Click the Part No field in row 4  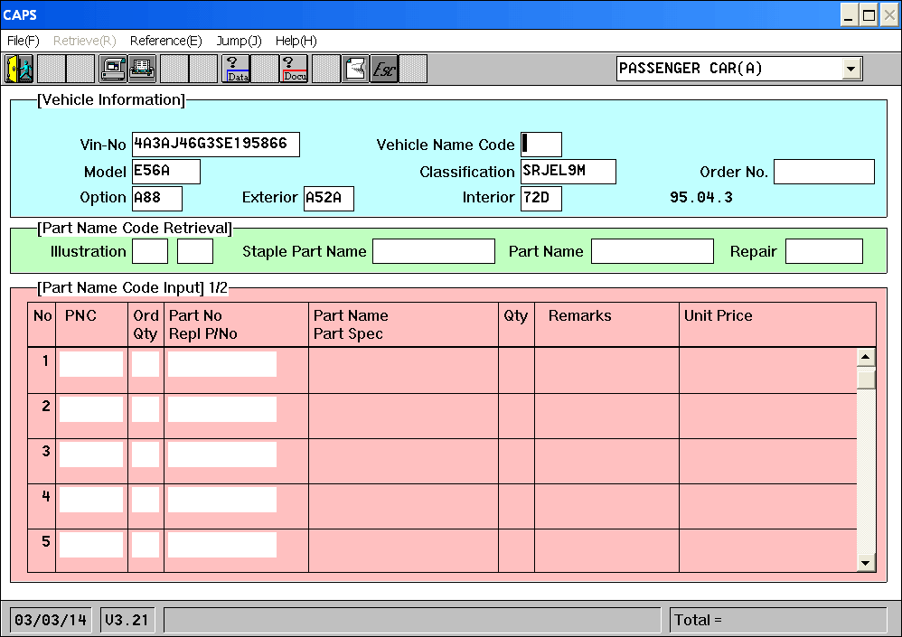pos(222,500)
